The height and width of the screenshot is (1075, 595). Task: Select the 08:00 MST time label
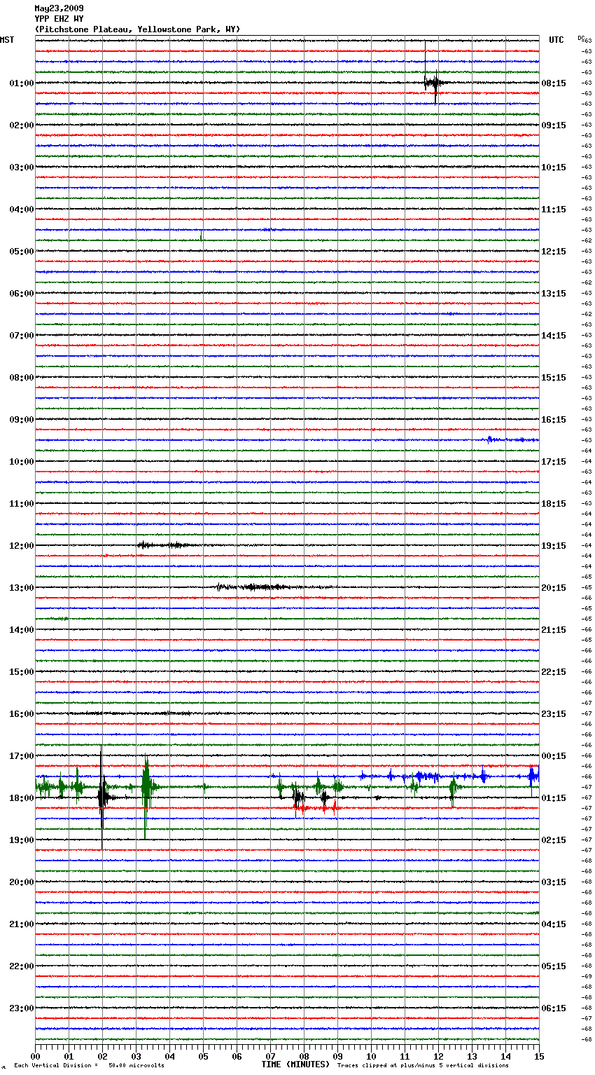pos(22,378)
